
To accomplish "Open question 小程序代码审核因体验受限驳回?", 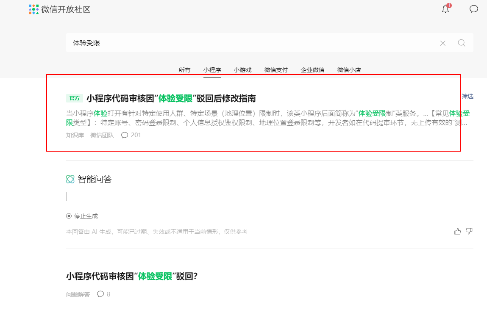I will point(132,276).
